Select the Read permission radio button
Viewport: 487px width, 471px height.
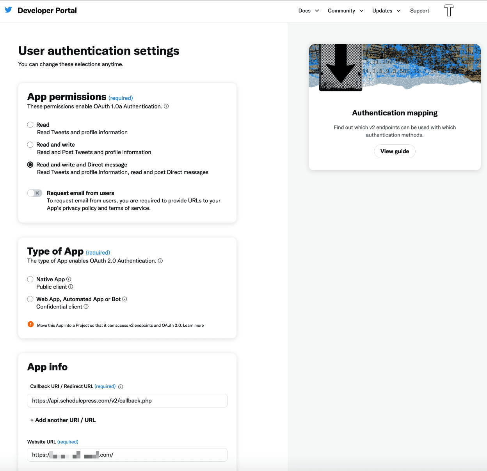click(30, 125)
